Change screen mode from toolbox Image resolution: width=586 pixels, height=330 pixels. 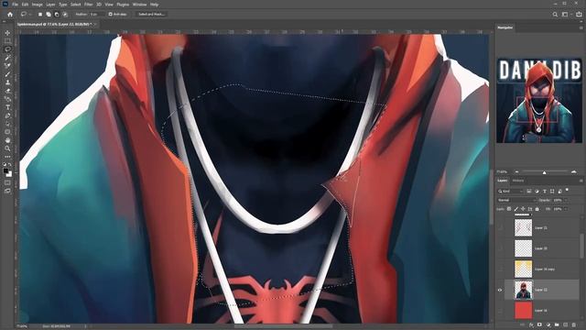(x=7, y=192)
